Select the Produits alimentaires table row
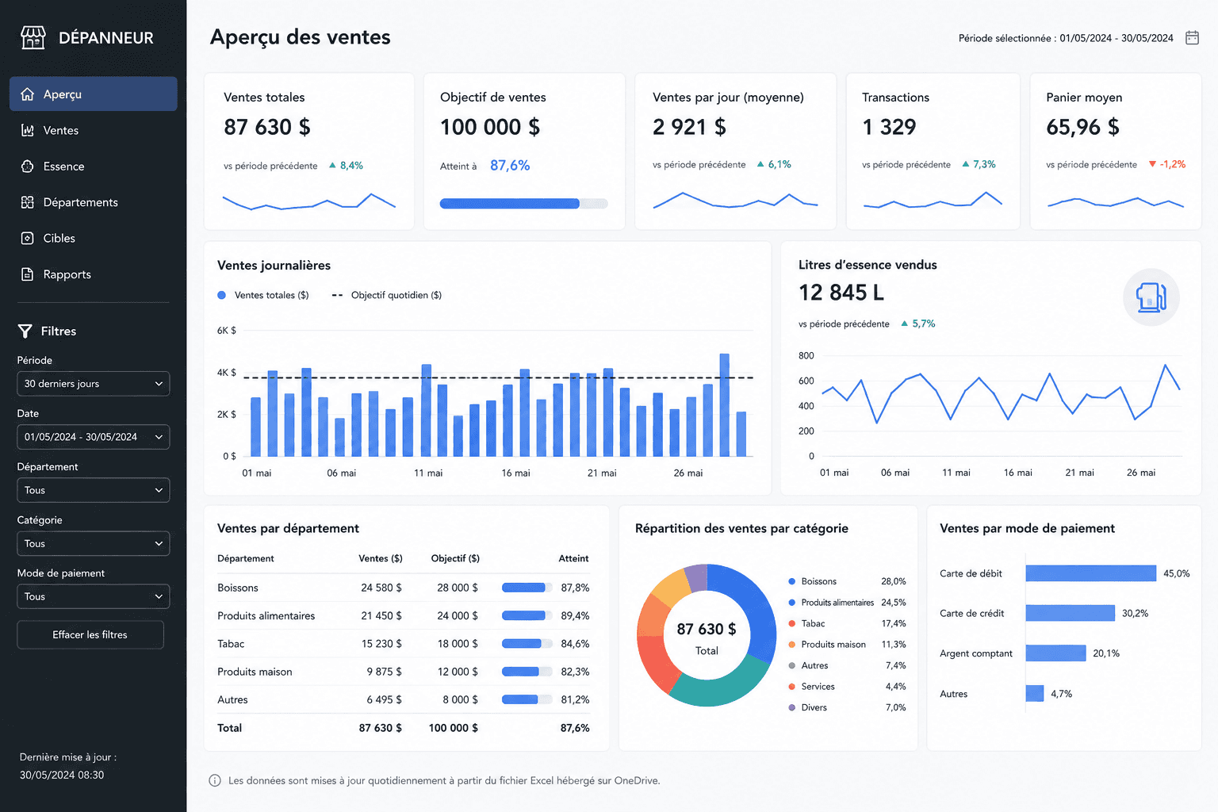The width and height of the screenshot is (1218, 812). (x=404, y=616)
